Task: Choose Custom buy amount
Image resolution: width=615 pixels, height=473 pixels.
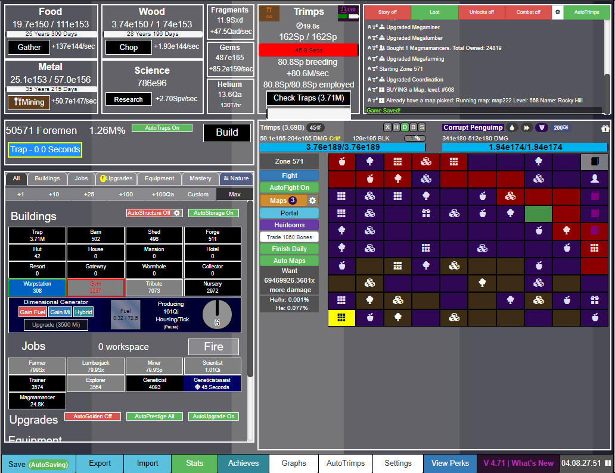Action: coord(198,194)
